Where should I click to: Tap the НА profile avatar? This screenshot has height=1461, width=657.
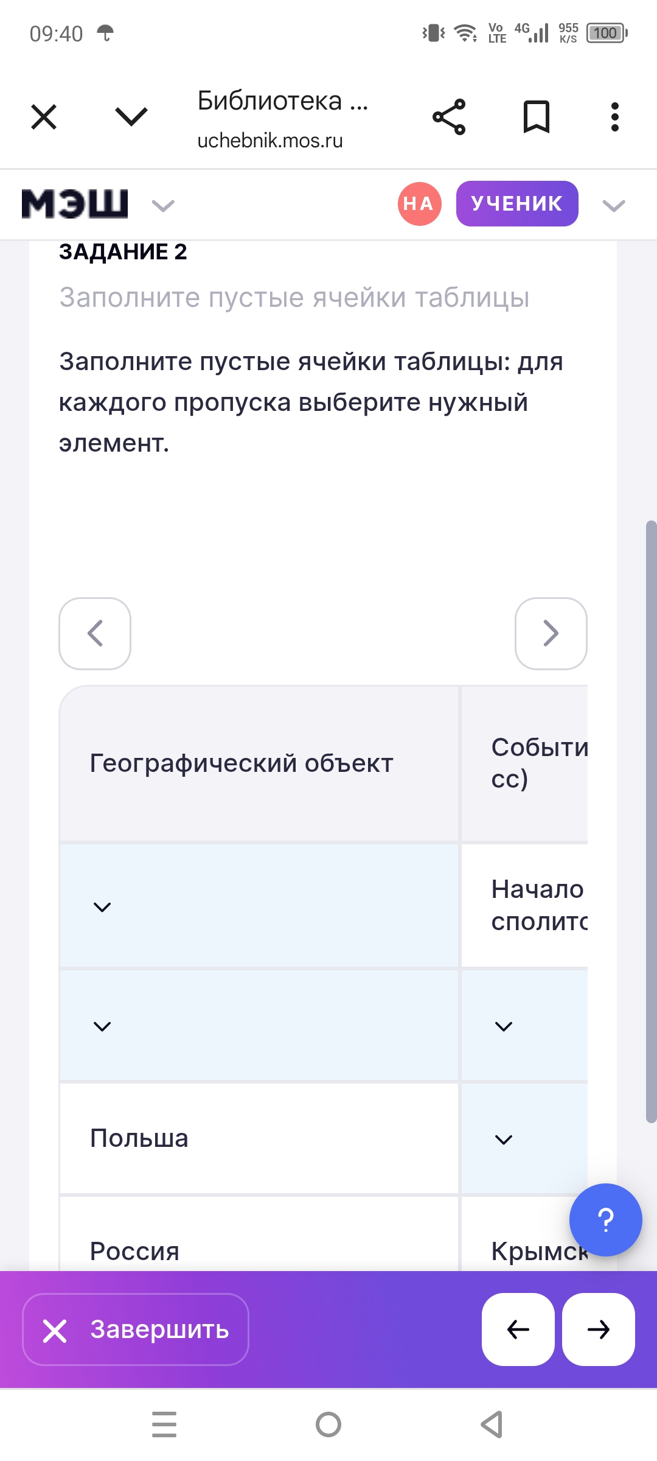click(x=419, y=204)
